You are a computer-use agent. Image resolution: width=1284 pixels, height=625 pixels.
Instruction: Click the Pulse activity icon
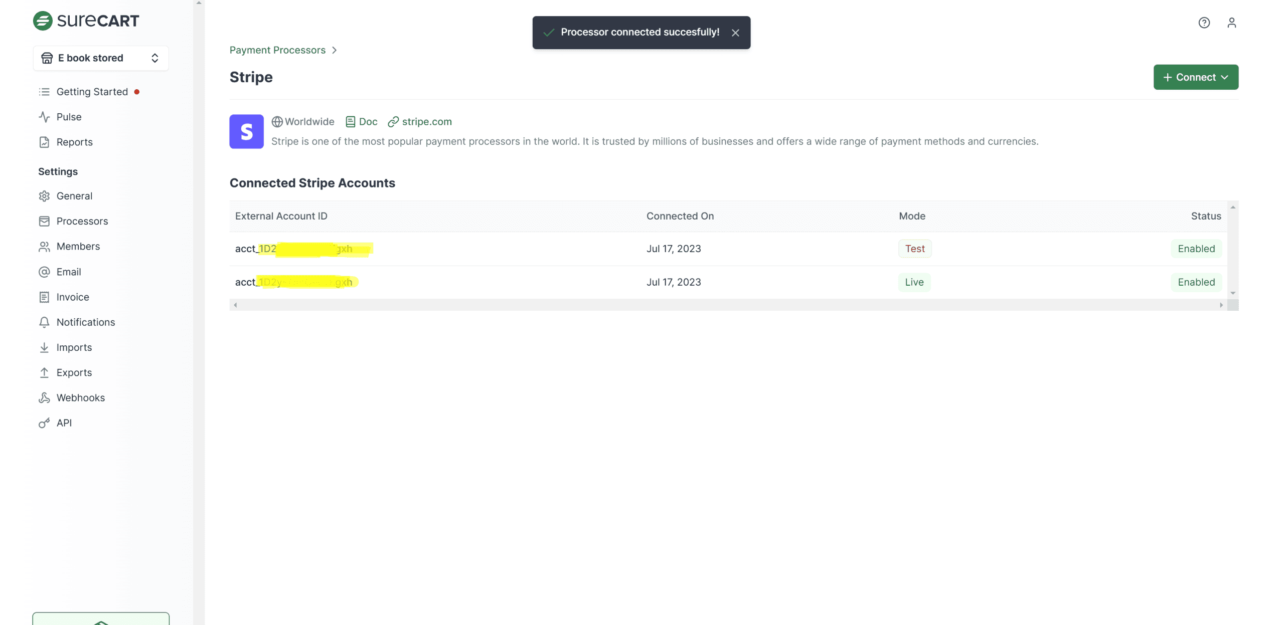[x=44, y=117]
